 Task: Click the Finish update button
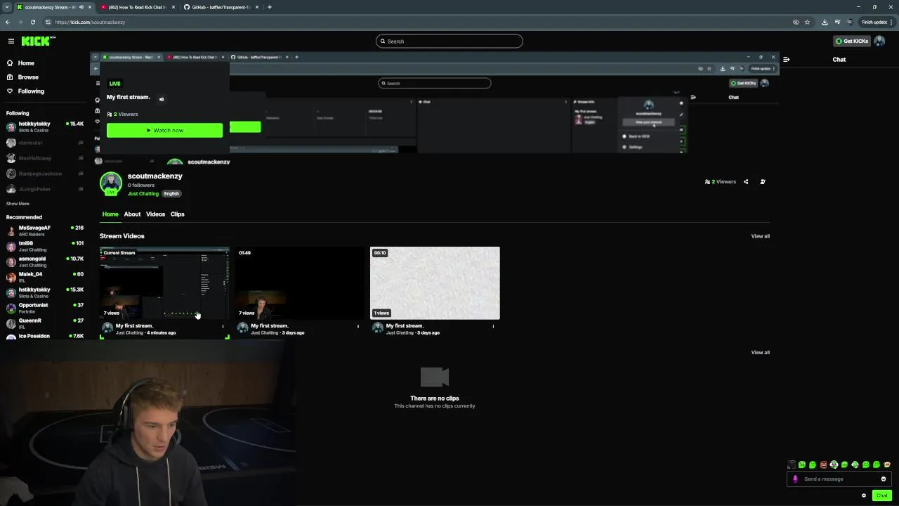pyautogui.click(x=877, y=22)
